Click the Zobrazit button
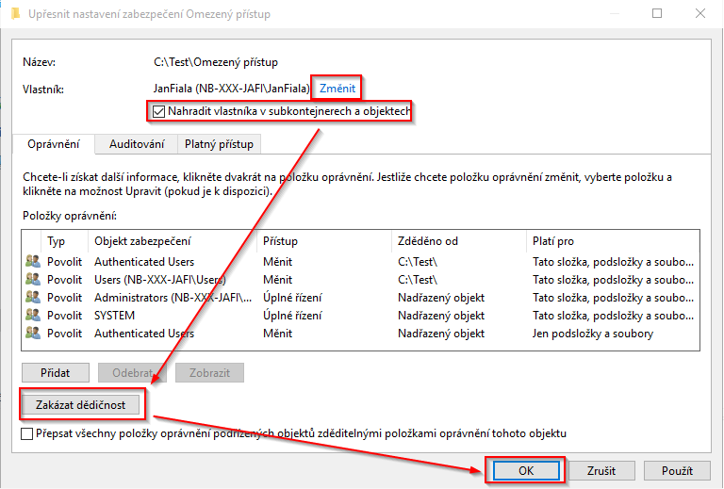Viewport: 724px width, 489px height. pyautogui.click(x=209, y=373)
